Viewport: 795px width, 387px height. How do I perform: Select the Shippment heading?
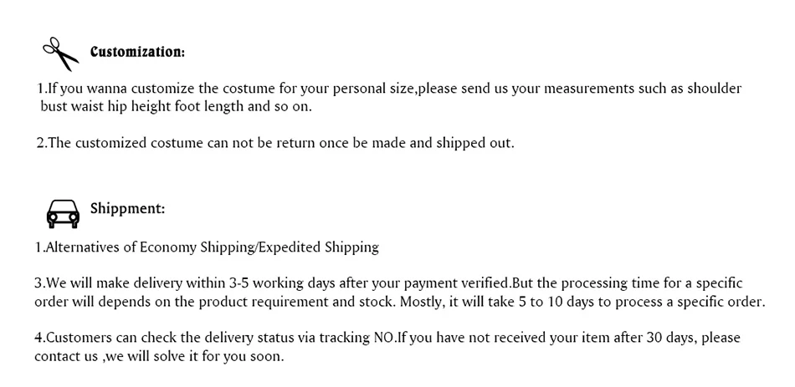tap(126, 208)
